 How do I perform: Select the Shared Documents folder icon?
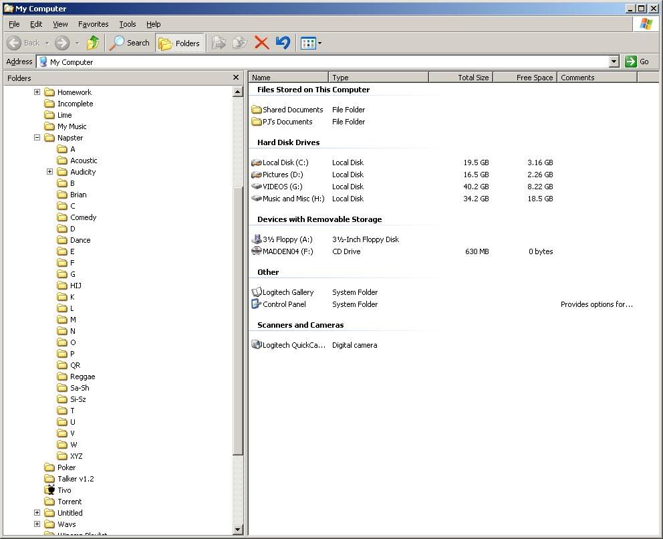256,110
